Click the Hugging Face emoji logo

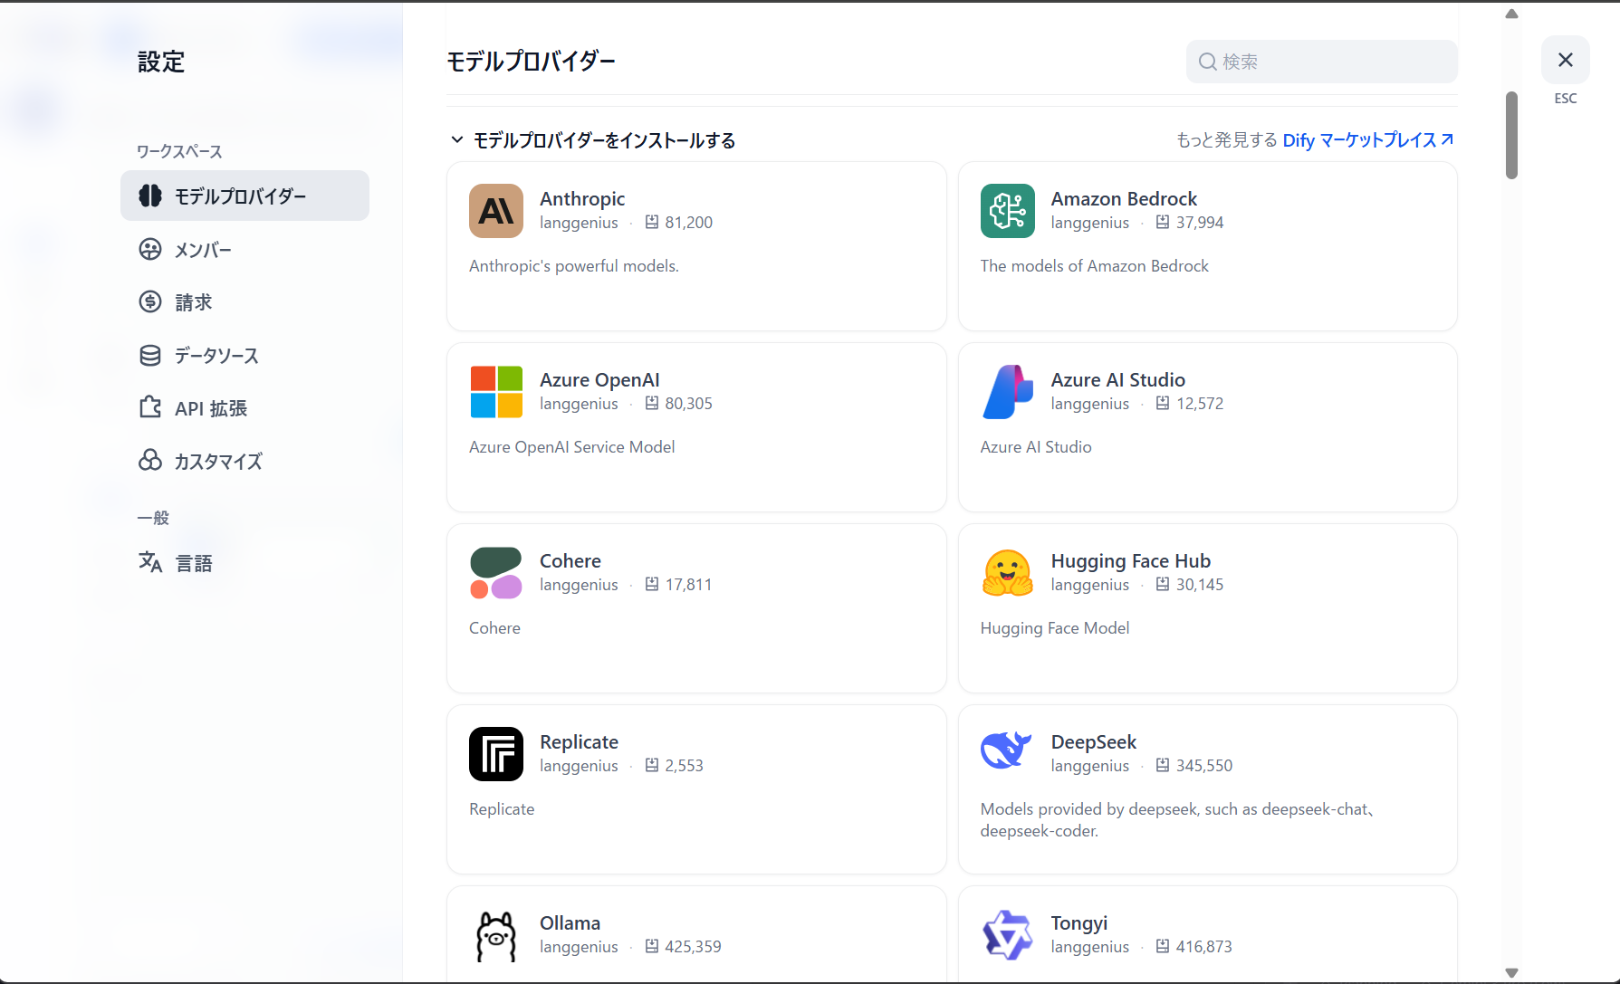[1007, 573]
